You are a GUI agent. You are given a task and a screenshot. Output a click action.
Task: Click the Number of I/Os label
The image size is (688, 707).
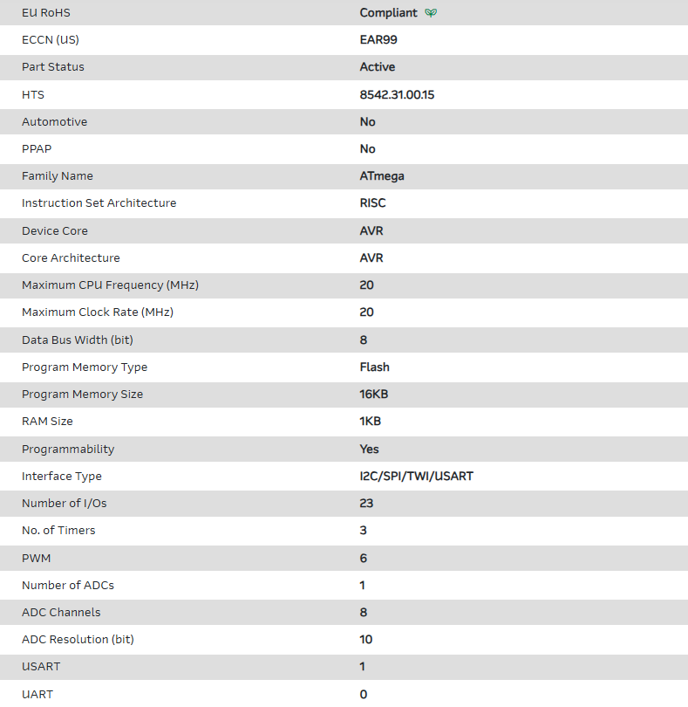[65, 504]
